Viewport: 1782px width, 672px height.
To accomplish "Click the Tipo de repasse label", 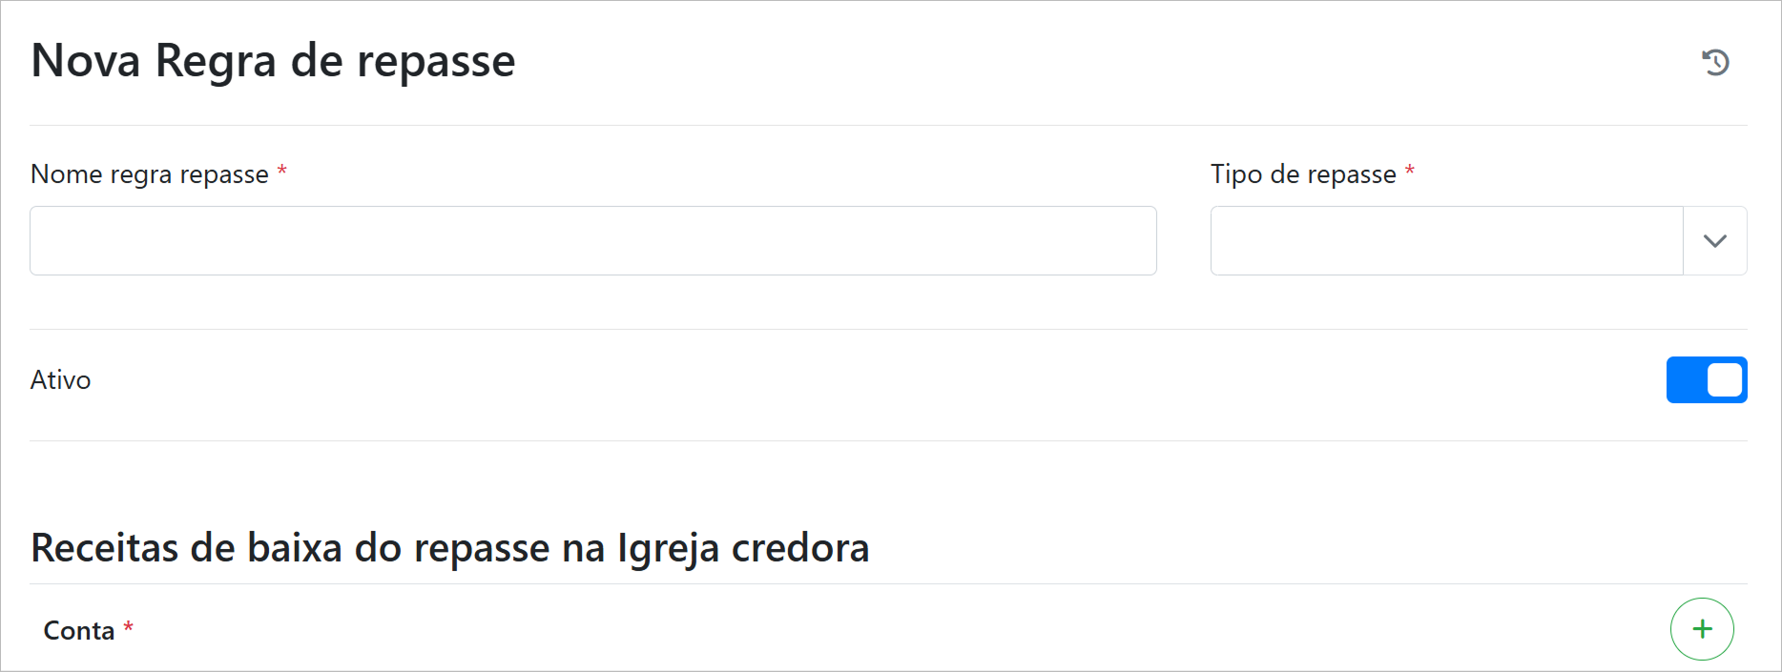I will [x=1303, y=174].
